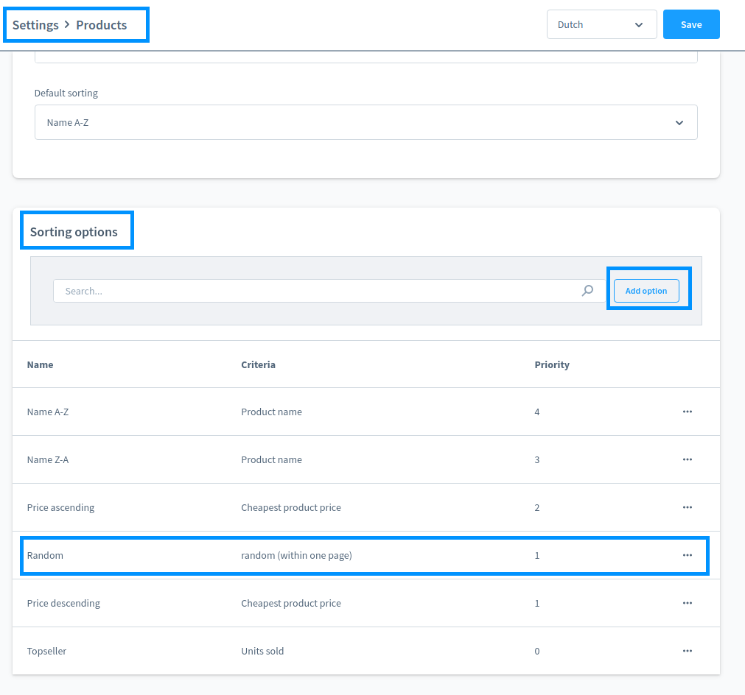Click the Default sorting chevron arrow
This screenshot has width=745, height=695.
point(679,123)
